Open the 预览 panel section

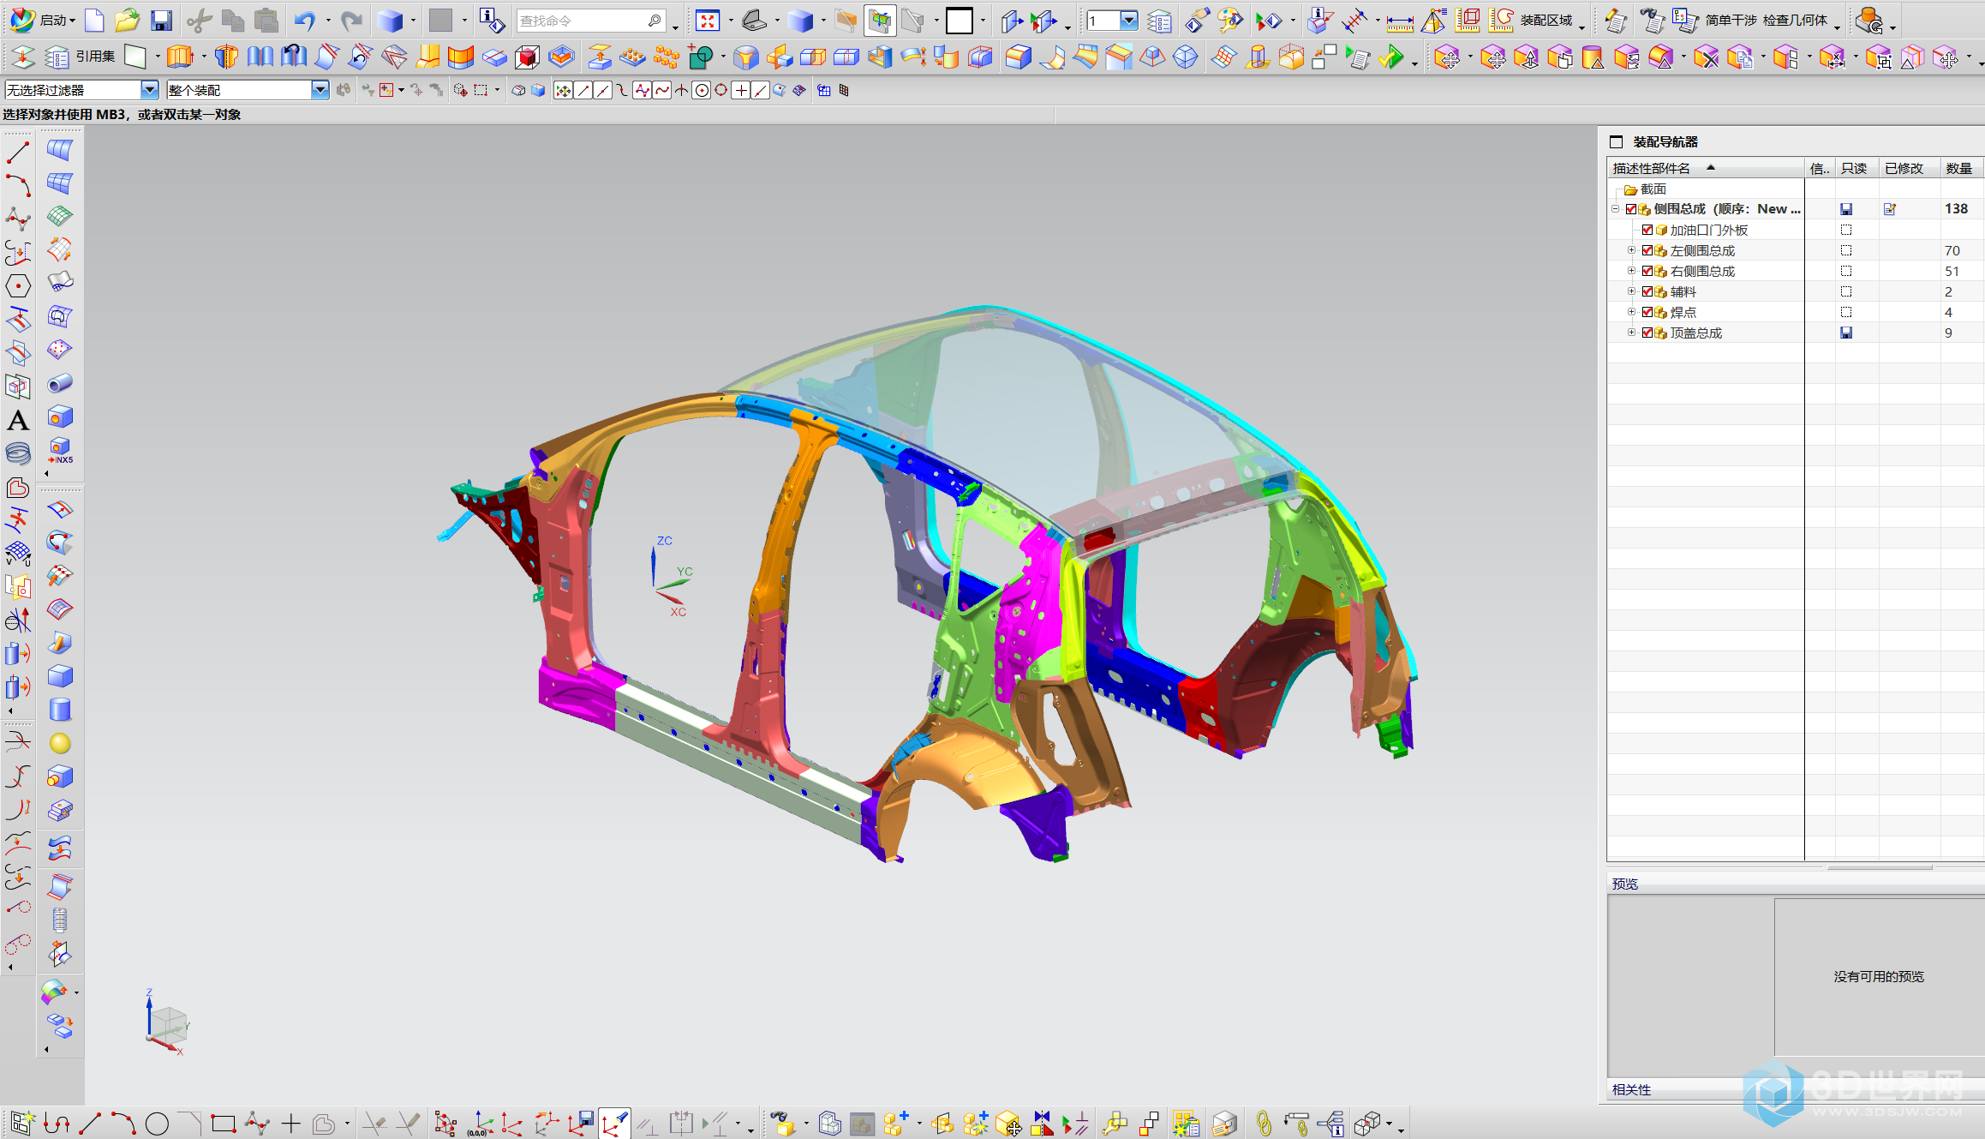click(x=1625, y=884)
